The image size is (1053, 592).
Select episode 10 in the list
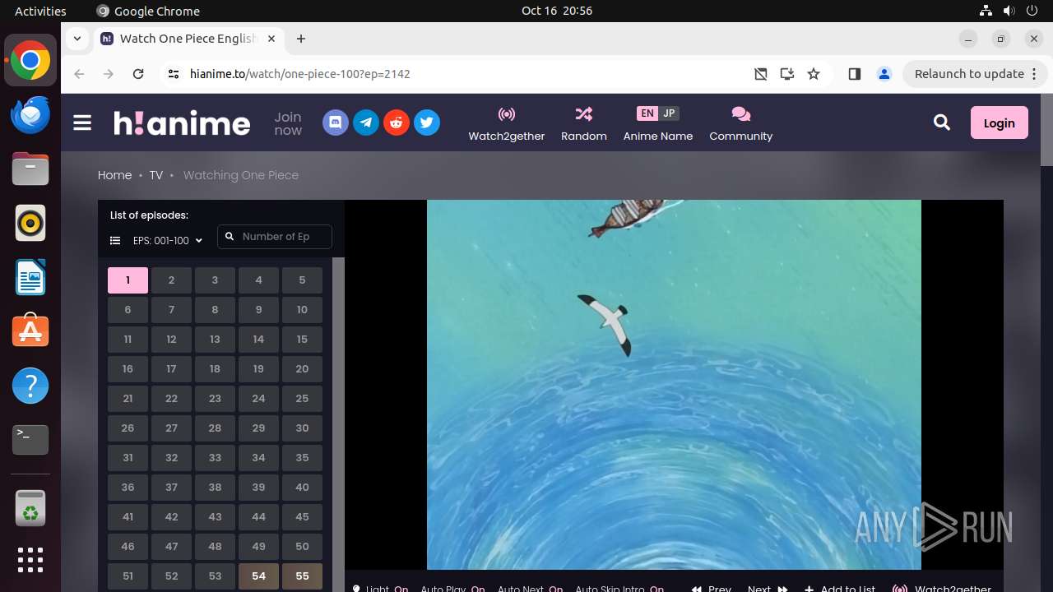point(302,310)
